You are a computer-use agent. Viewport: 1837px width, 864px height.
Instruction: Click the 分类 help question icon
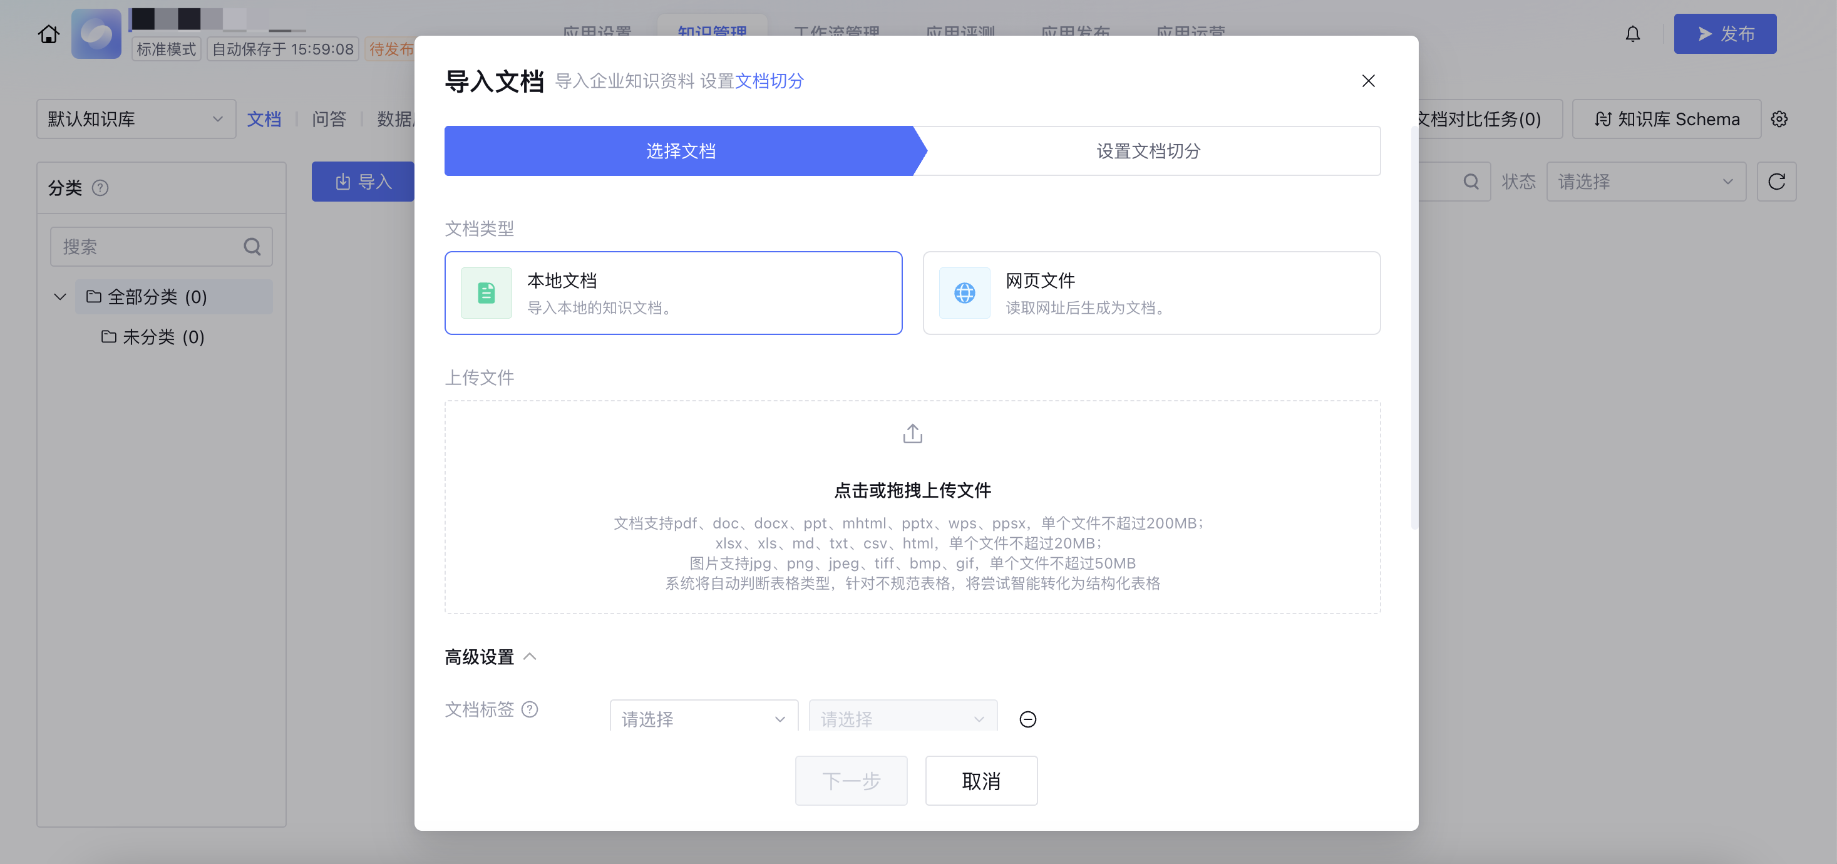(x=100, y=188)
